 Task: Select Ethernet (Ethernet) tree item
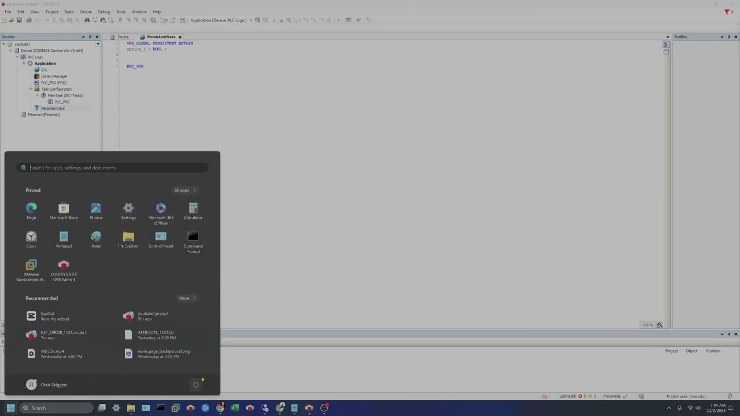tap(40, 114)
